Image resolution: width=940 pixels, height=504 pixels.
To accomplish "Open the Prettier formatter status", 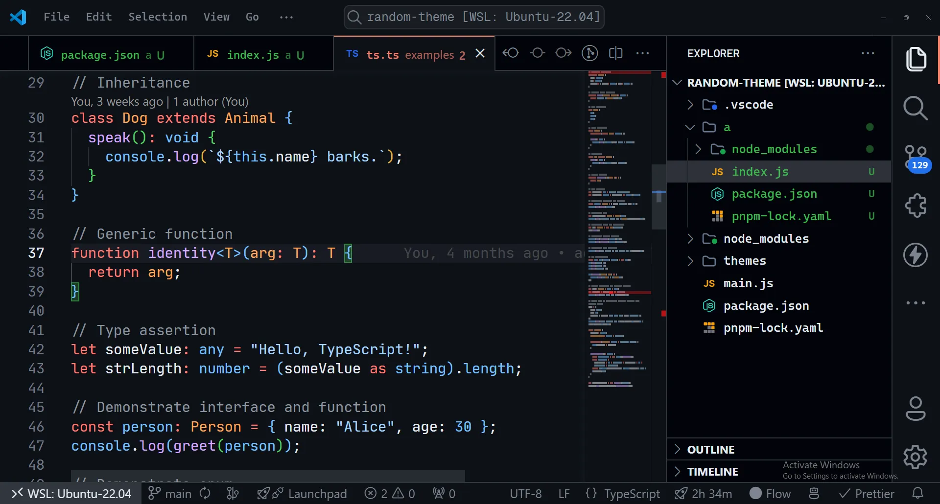I will [867, 493].
